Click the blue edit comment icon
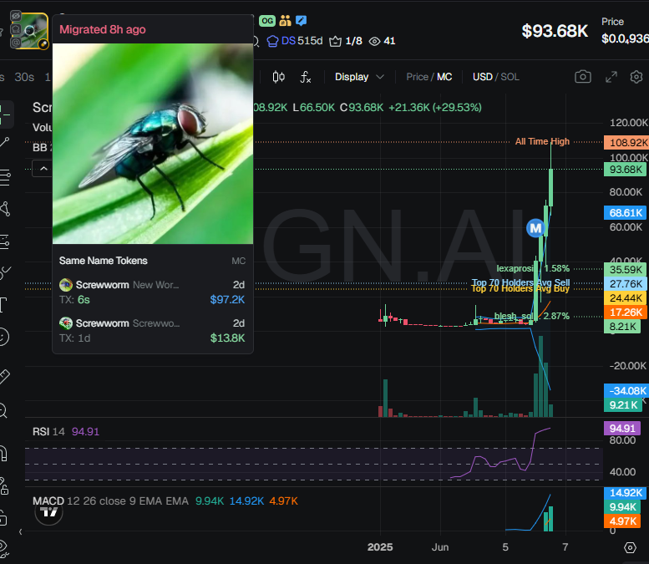 coord(302,21)
